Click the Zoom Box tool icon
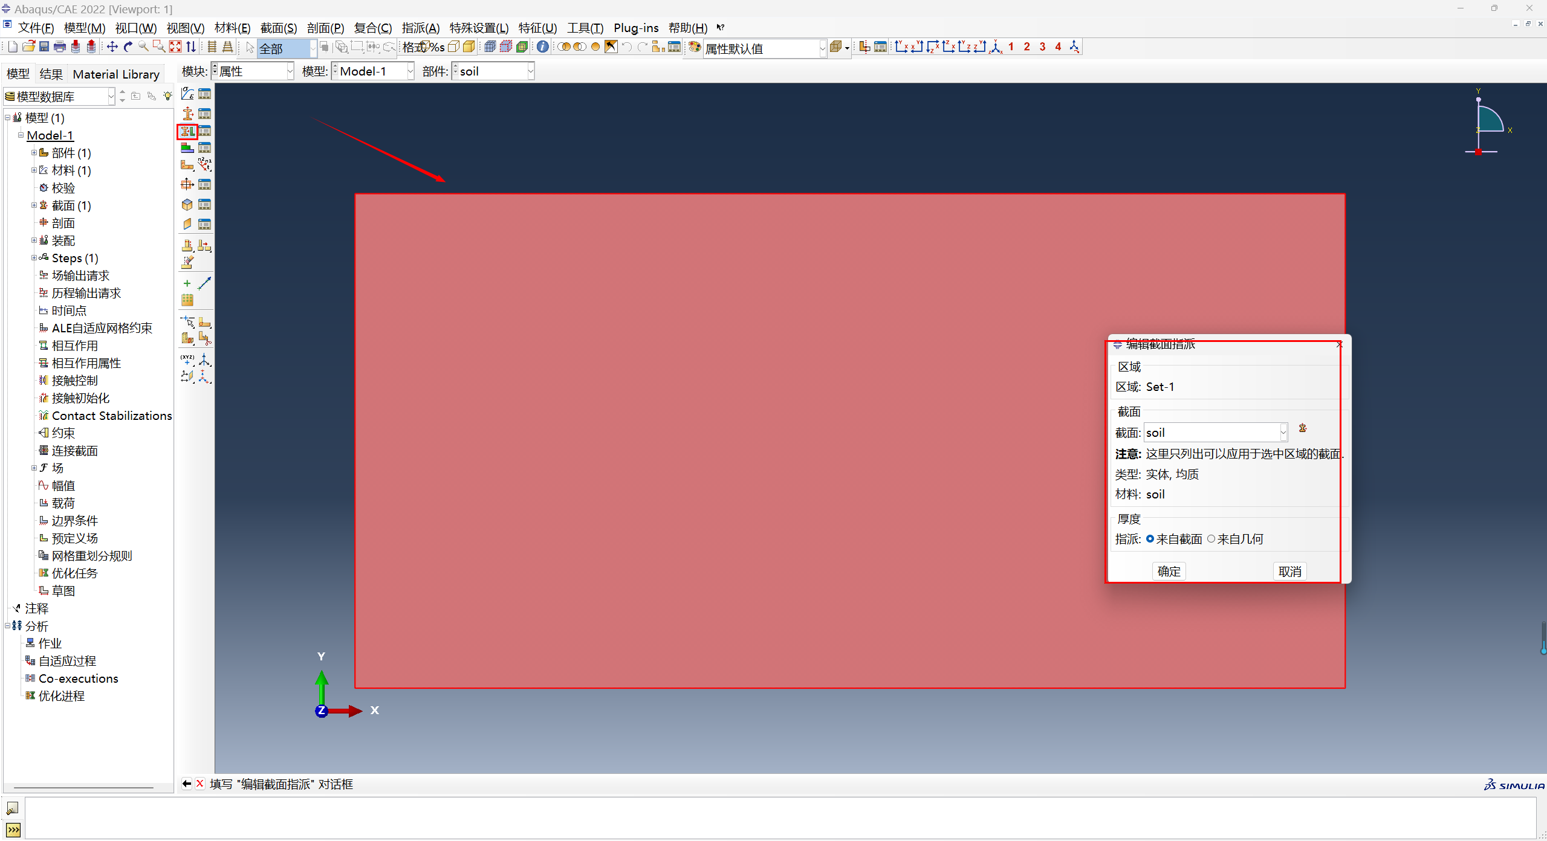The height and width of the screenshot is (841, 1547). tap(159, 47)
